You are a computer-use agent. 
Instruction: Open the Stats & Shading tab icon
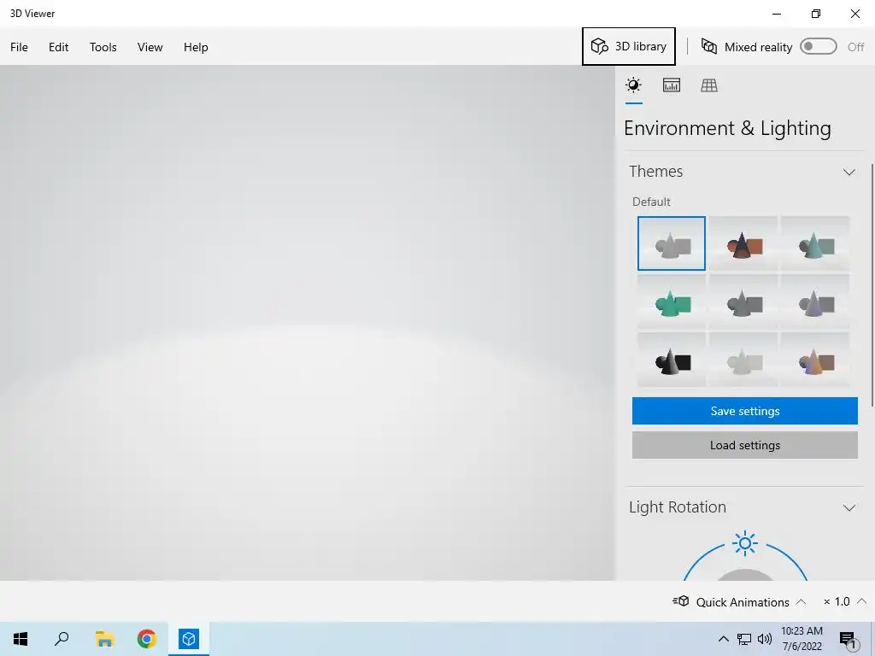point(672,85)
